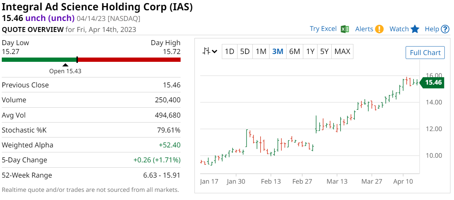
Task: Switch chart to 1M range
Action: point(261,52)
